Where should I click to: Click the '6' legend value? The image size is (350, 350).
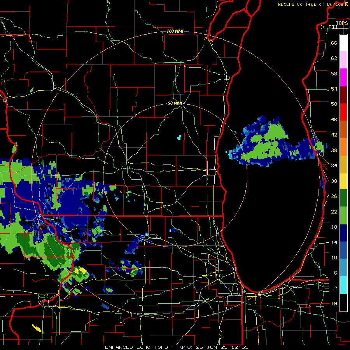(336, 273)
